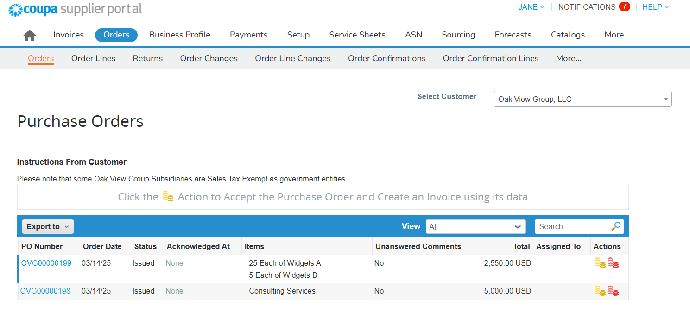Sort by PO Number column header
This screenshot has width=690, height=331.
(42, 246)
